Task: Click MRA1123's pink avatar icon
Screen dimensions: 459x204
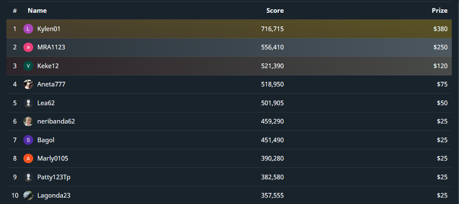Action: (28, 47)
